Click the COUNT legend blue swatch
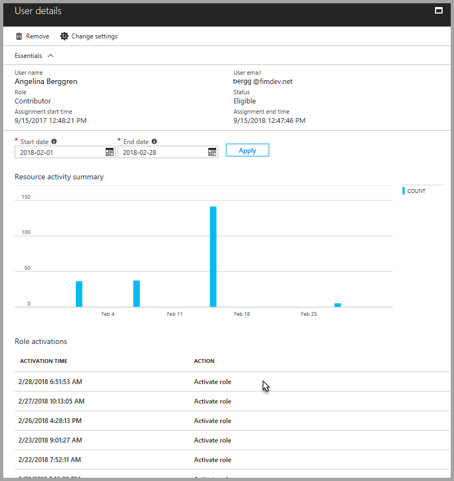454x481 pixels. pyautogui.click(x=404, y=191)
